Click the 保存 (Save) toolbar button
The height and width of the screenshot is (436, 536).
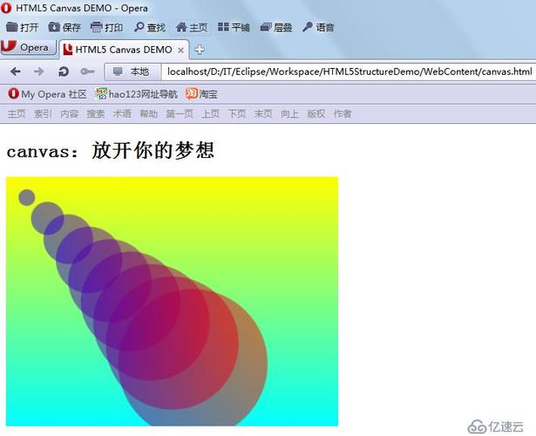64,27
